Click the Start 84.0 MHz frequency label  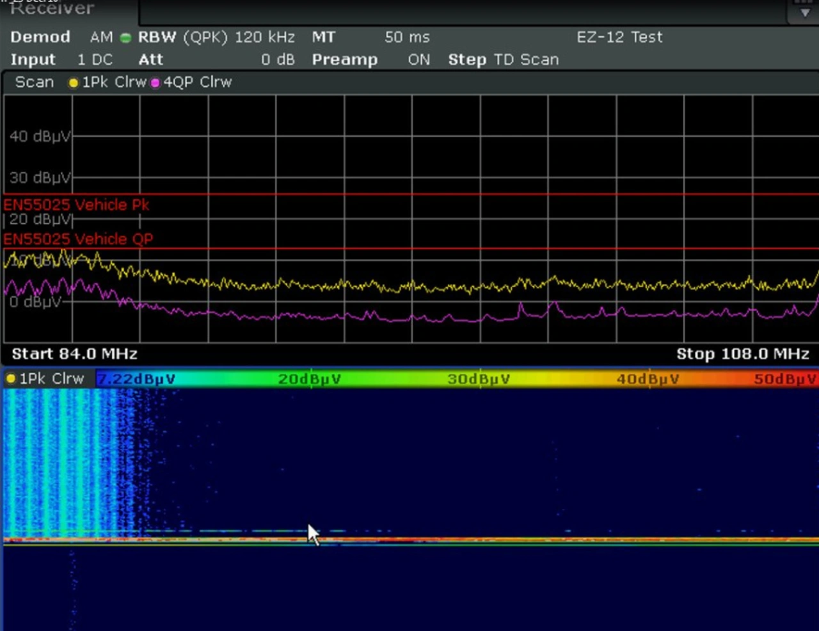74,354
